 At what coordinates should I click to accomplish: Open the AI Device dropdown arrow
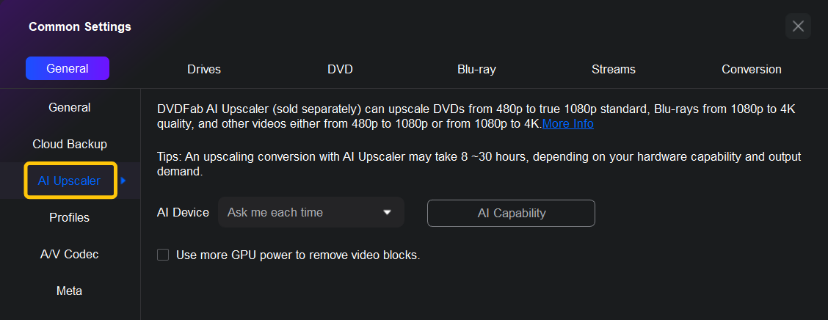pyautogui.click(x=387, y=213)
